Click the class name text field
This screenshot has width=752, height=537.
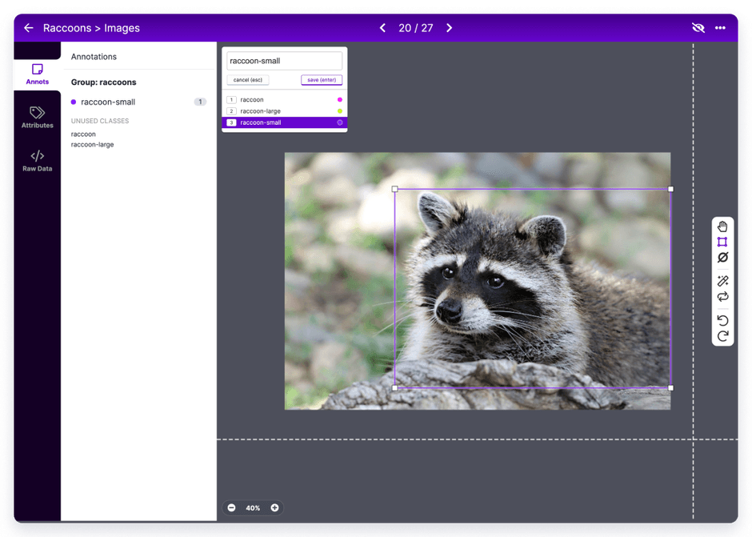coord(284,61)
